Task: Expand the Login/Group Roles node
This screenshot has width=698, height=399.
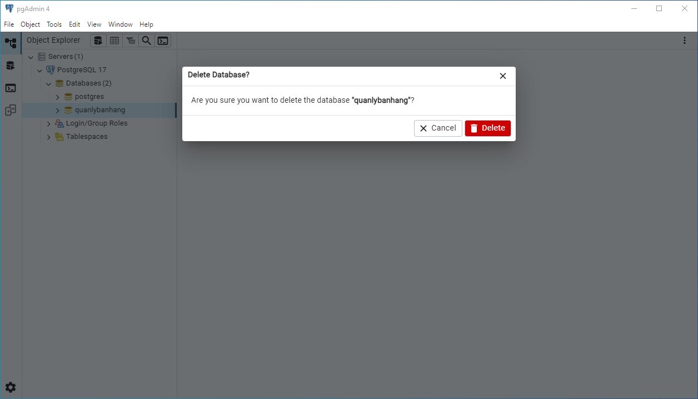Action: [x=48, y=123]
